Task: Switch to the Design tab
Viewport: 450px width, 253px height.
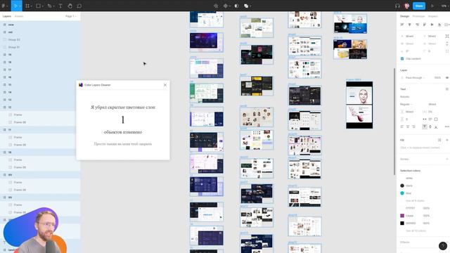Action: (x=405, y=16)
